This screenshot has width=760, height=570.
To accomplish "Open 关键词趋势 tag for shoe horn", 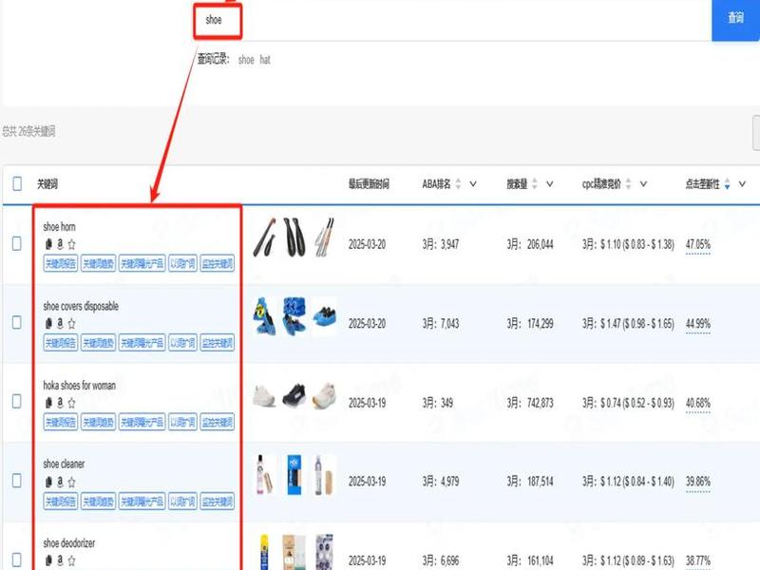I will coord(99,264).
